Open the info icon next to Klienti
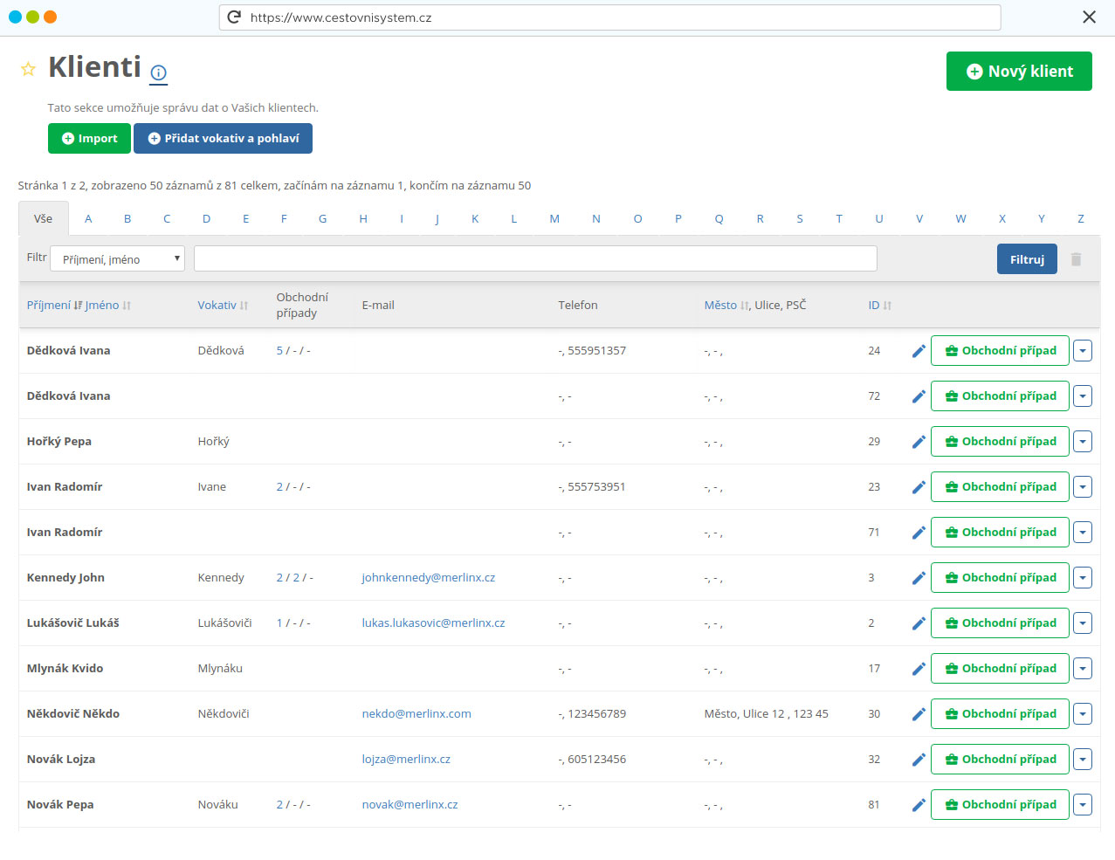 coord(158,73)
